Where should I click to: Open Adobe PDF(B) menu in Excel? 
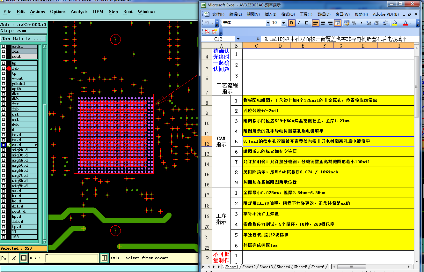click(x=386, y=14)
